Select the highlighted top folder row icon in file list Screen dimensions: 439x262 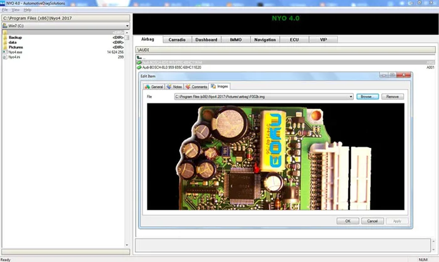[5, 33]
